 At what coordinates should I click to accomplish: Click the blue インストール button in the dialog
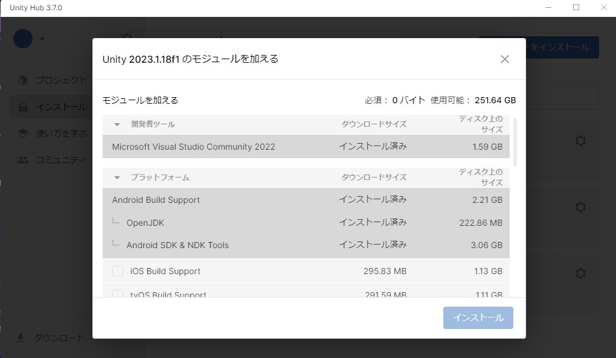coord(478,318)
